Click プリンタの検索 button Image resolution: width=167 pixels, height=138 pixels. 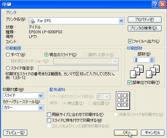[x=145, y=28]
